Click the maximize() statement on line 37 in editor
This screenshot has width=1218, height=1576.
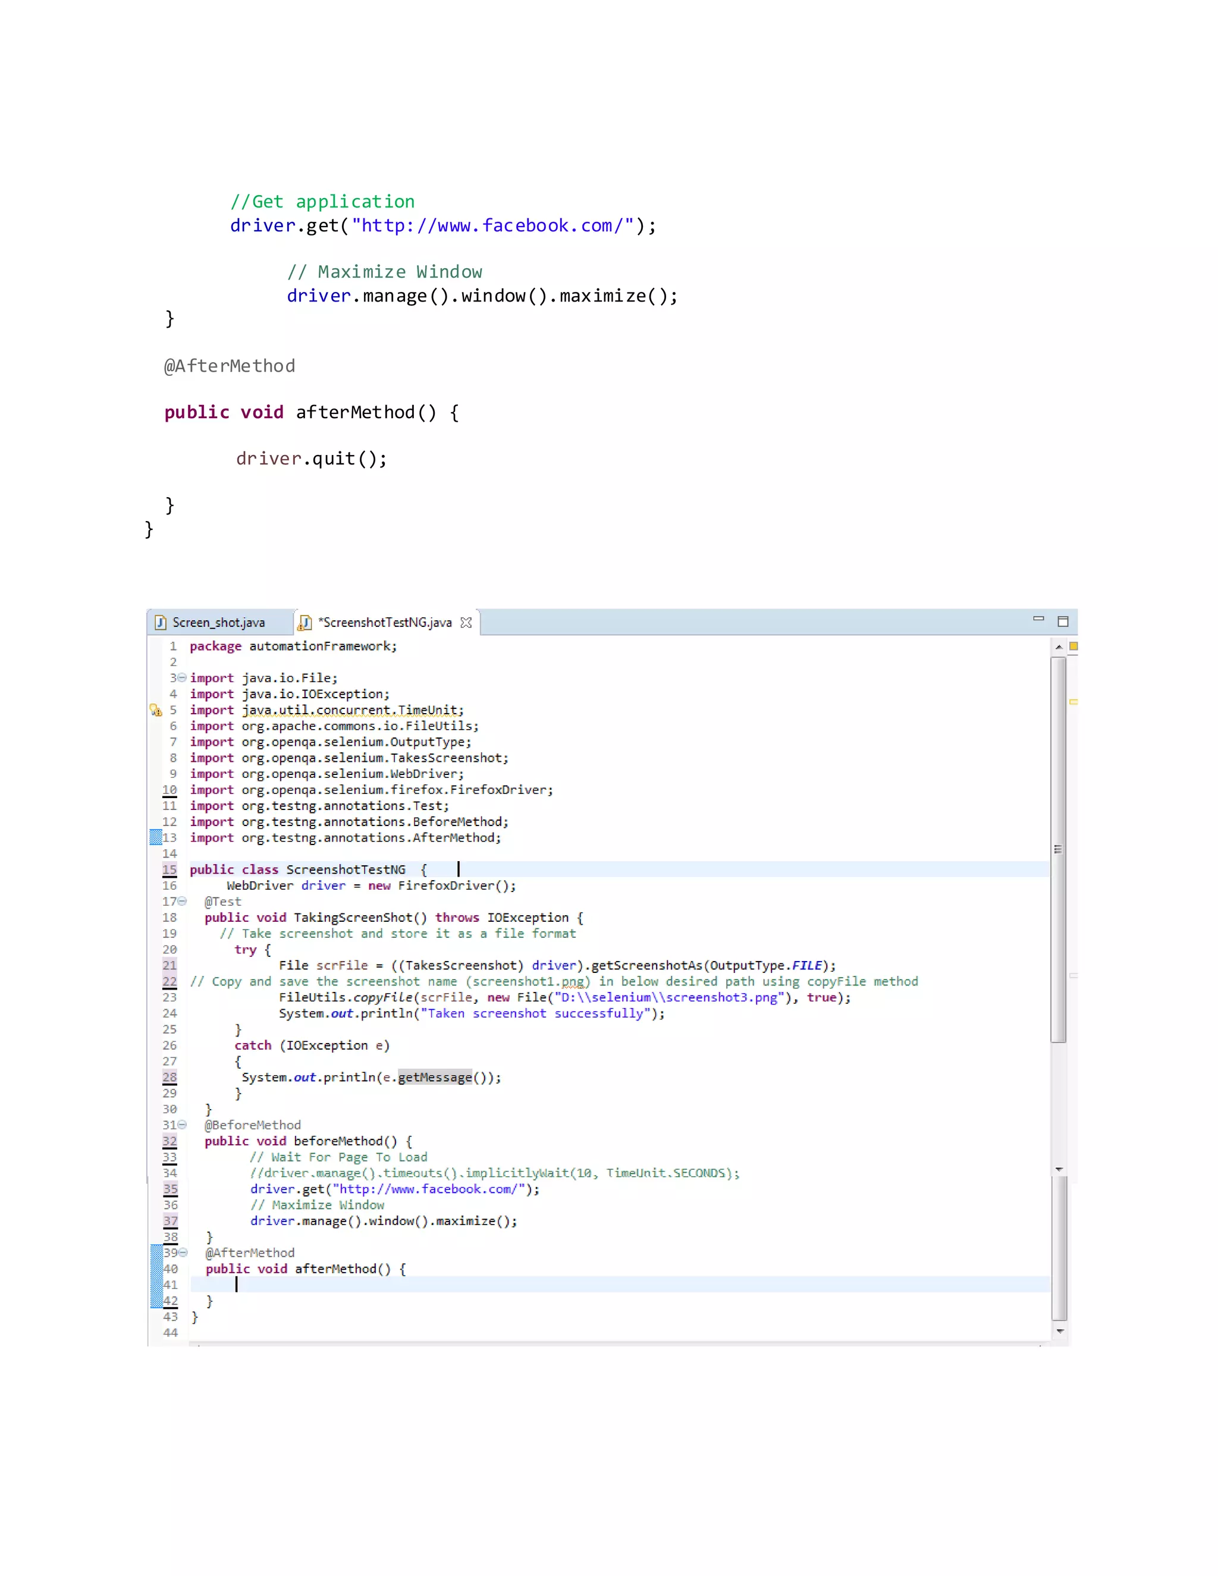[384, 1221]
